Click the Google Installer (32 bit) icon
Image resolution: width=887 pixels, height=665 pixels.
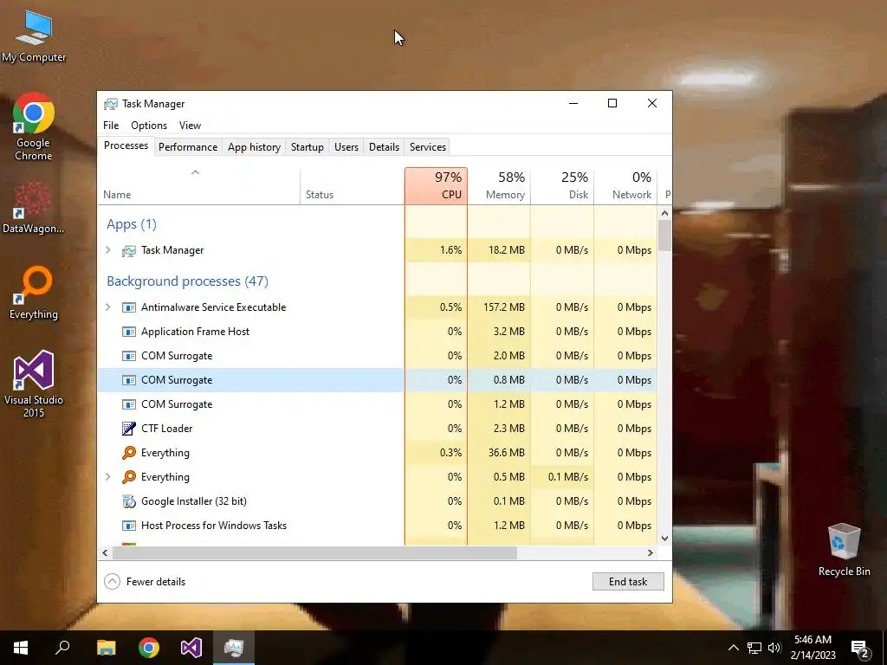129,501
